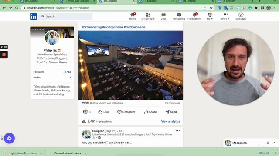
Task: Open the LinkedIn home logo
Action: [x=33, y=16]
